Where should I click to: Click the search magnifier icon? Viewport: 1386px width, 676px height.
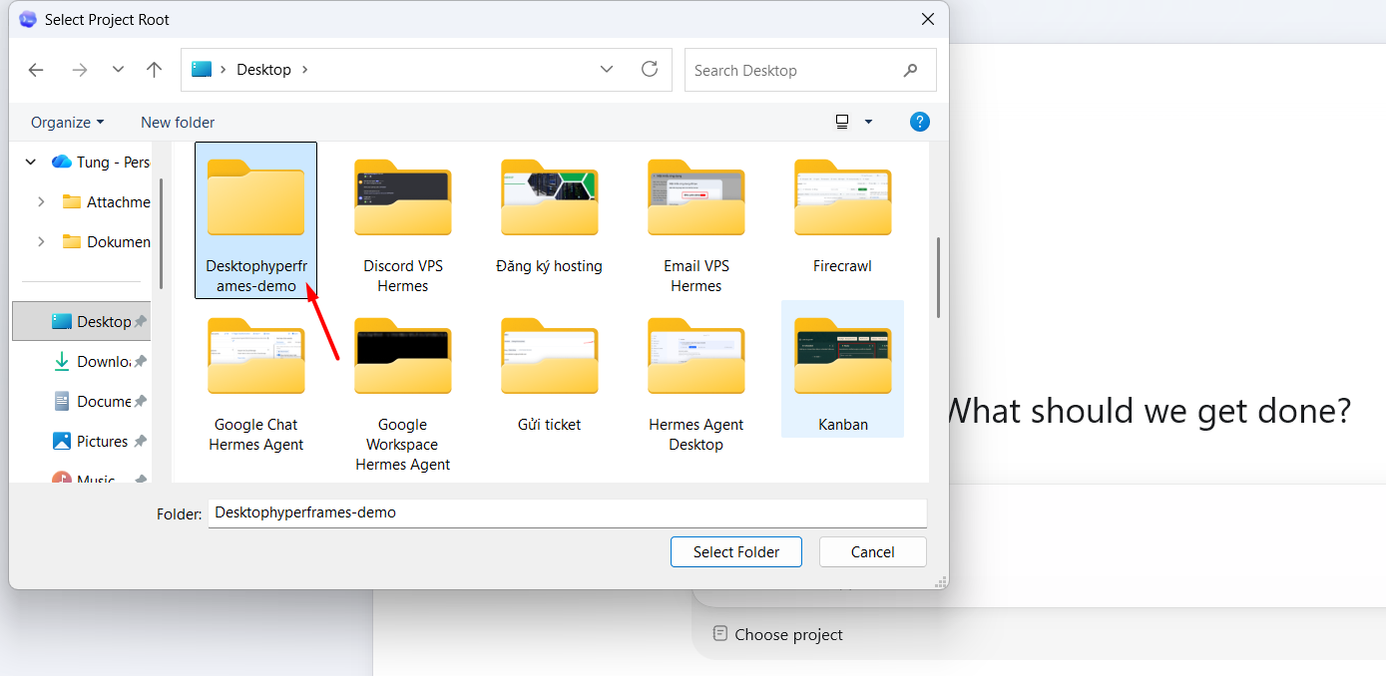pyautogui.click(x=910, y=70)
